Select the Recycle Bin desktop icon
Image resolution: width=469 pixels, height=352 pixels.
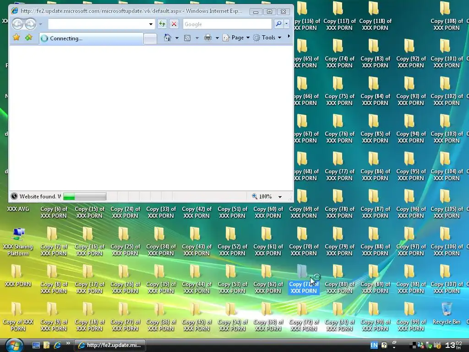[x=447, y=313]
